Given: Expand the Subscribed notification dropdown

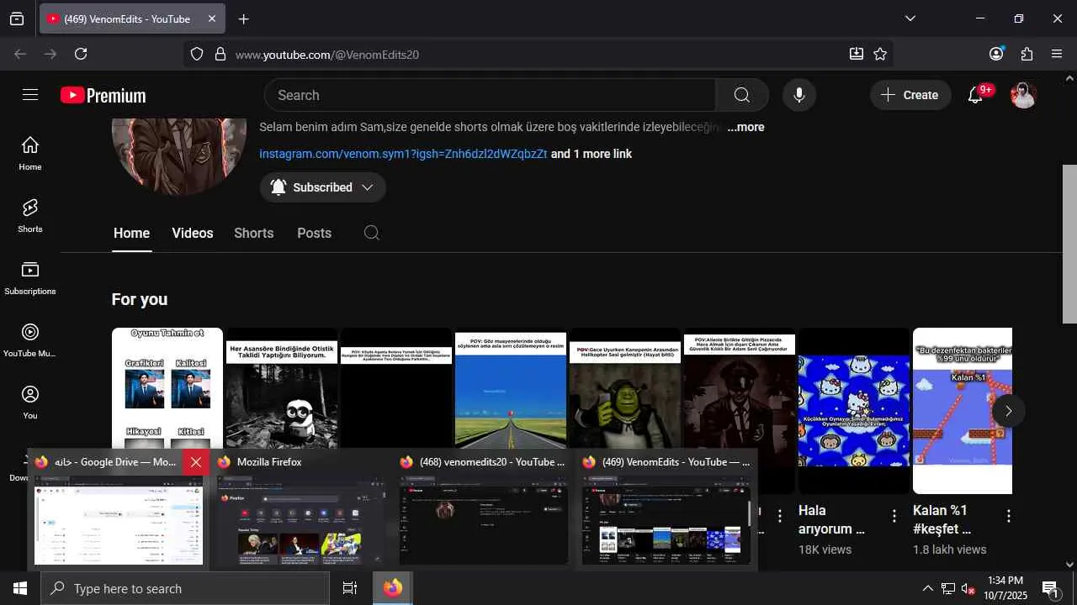Looking at the screenshot, I should (x=323, y=187).
